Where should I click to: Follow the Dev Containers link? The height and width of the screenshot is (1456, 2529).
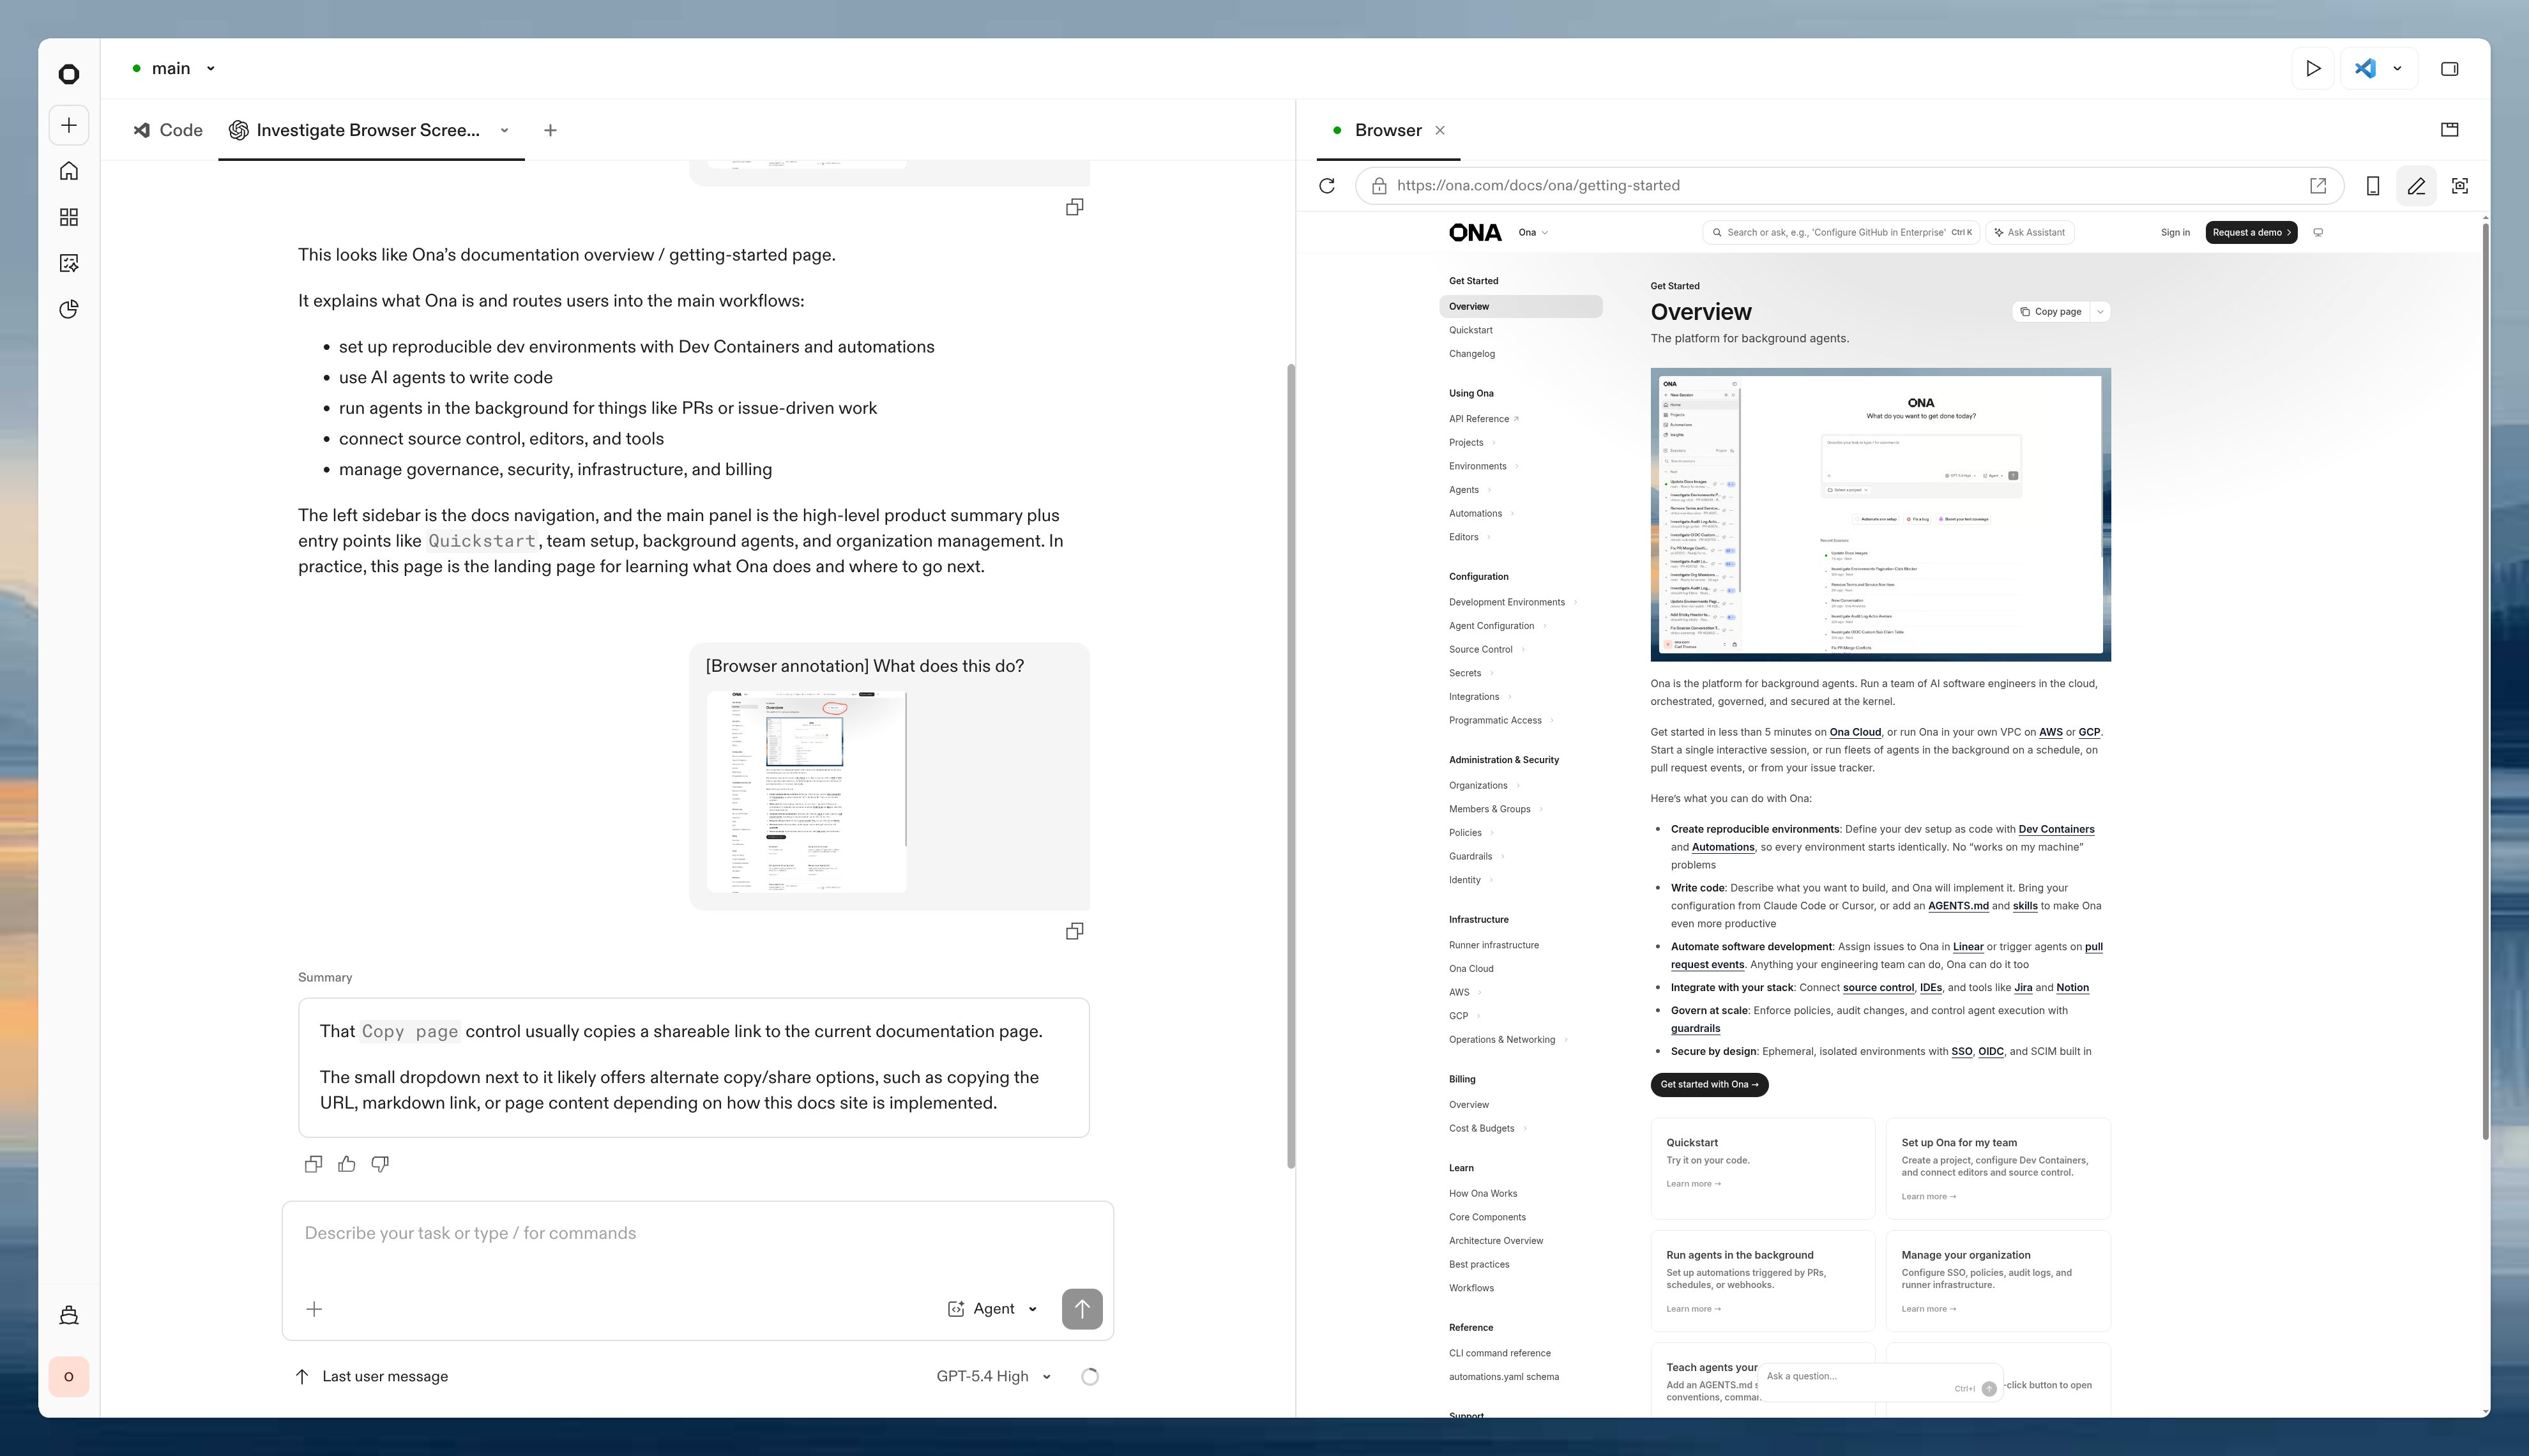[2056, 829]
